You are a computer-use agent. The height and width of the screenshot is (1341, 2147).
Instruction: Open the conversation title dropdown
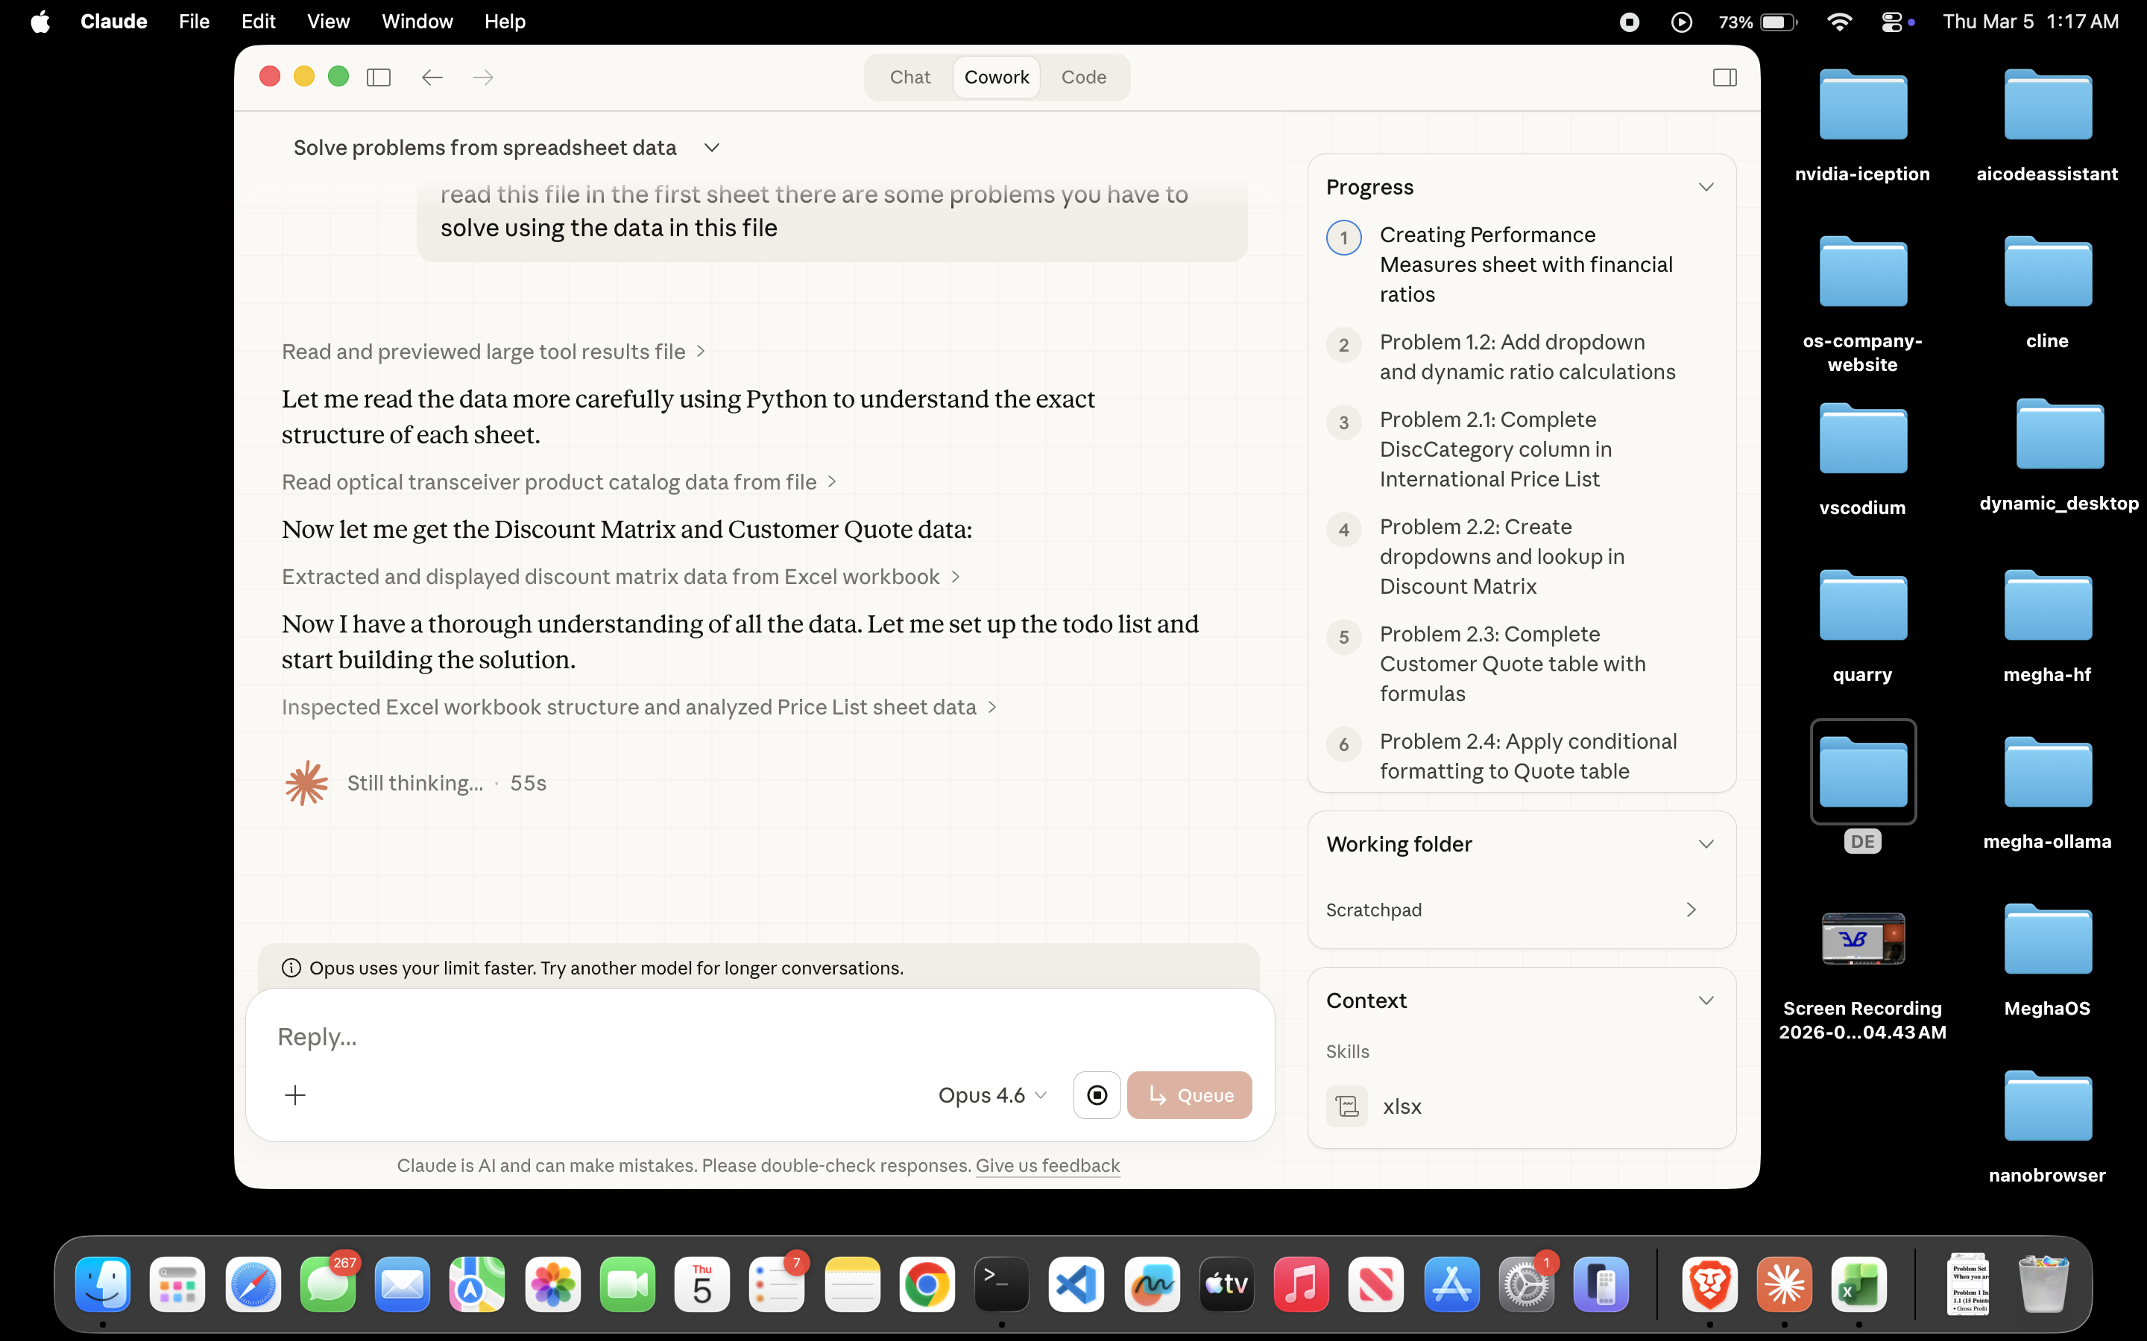(711, 148)
